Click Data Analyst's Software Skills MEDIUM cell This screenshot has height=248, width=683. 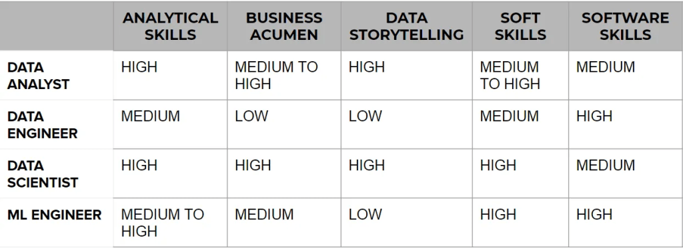(x=625, y=76)
